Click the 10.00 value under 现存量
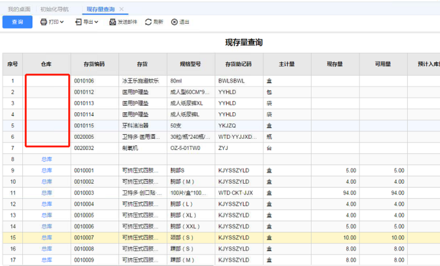440x266 pixels. (x=349, y=238)
